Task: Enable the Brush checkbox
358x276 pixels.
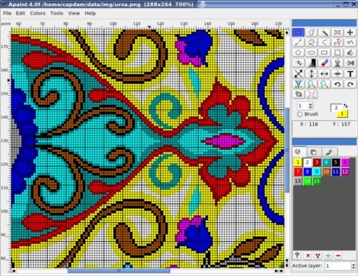Action: click(300, 114)
